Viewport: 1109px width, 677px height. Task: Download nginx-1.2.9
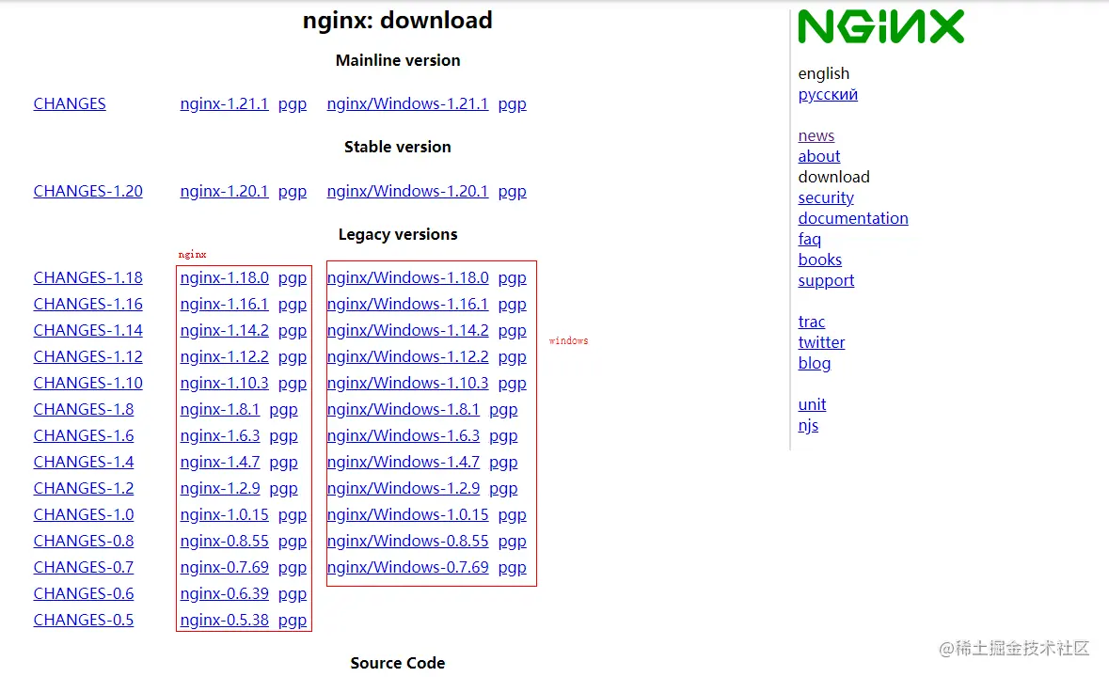pyautogui.click(x=220, y=488)
